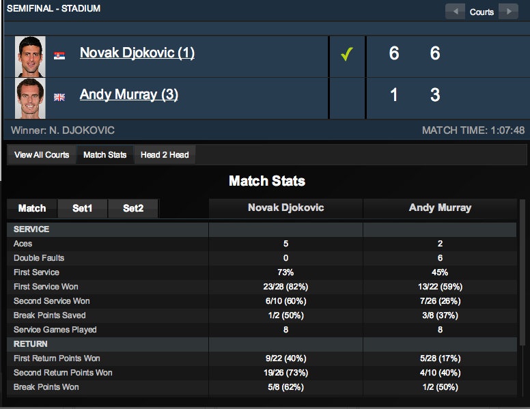This screenshot has width=530, height=409.
Task: Open Andy Murray (3) player link
Action: pyautogui.click(x=129, y=94)
